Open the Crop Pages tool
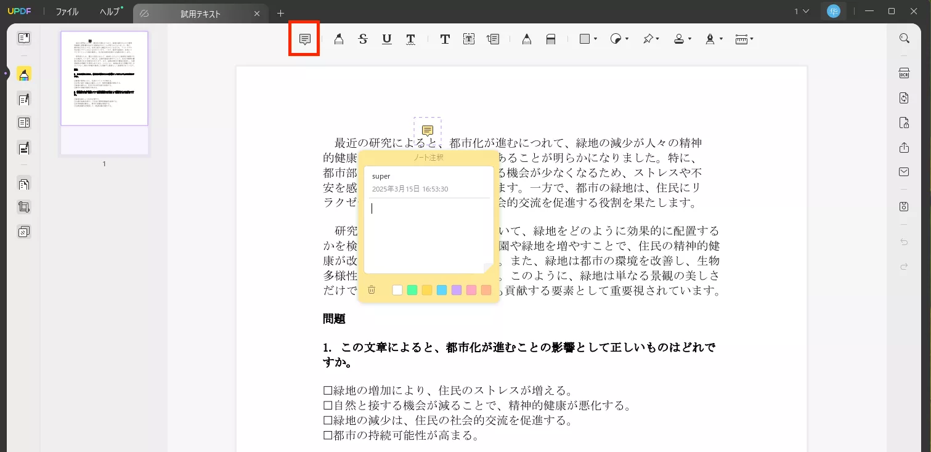Image resolution: width=931 pixels, height=452 pixels. (x=24, y=208)
